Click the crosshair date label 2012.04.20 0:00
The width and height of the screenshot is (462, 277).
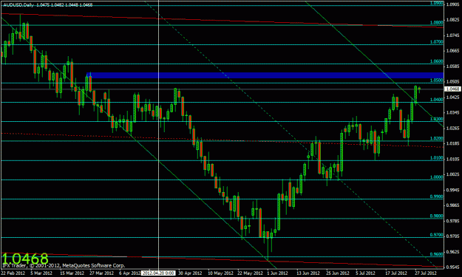click(x=157, y=273)
